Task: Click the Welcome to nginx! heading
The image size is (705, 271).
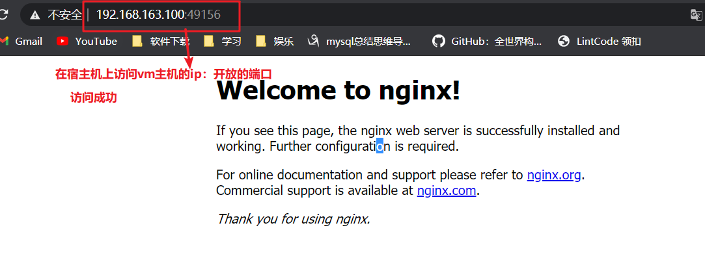Action: (x=338, y=90)
